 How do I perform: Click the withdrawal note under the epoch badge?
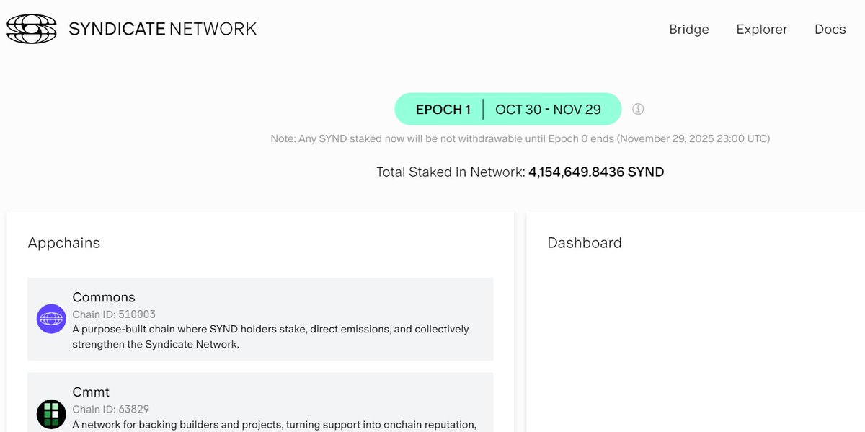coord(520,138)
